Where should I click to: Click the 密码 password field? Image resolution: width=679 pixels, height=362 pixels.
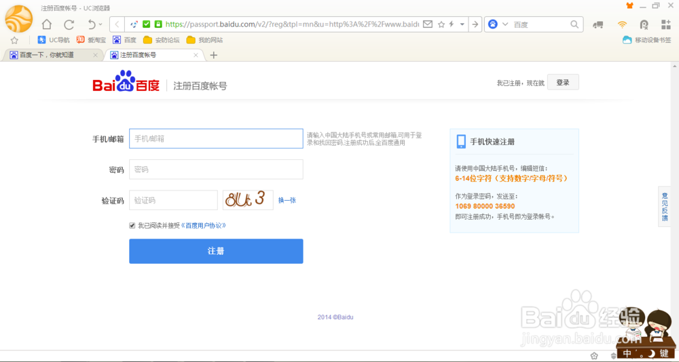pos(216,169)
